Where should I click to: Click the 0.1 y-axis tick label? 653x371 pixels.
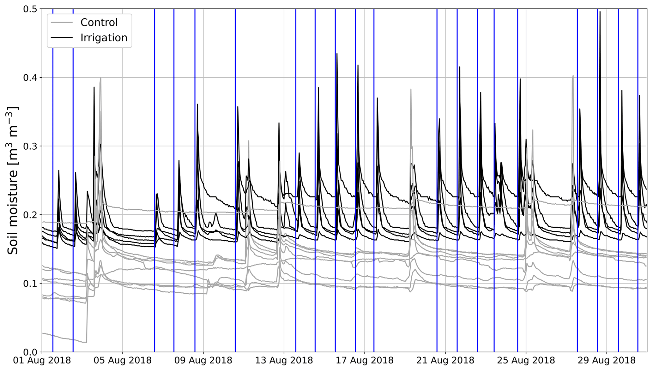tap(30, 283)
